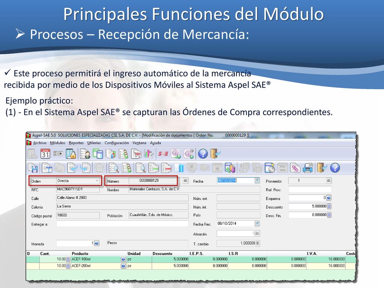This screenshot has width=384, height=288.
Task: Delete row with red bar document icon
Action: [x=166, y=168]
